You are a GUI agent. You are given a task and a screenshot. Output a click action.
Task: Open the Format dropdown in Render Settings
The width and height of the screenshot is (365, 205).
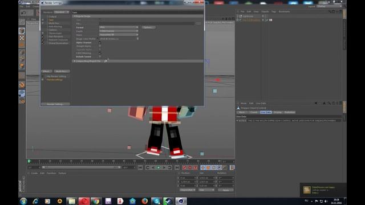point(119,27)
